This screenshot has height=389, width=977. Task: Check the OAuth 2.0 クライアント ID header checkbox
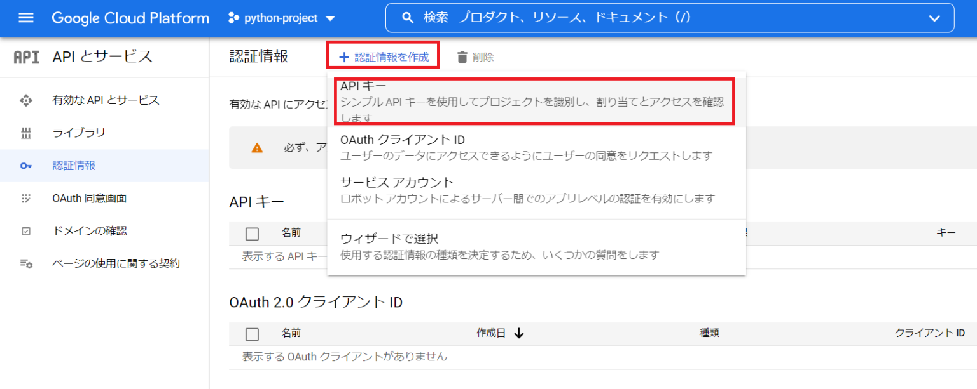click(x=252, y=334)
